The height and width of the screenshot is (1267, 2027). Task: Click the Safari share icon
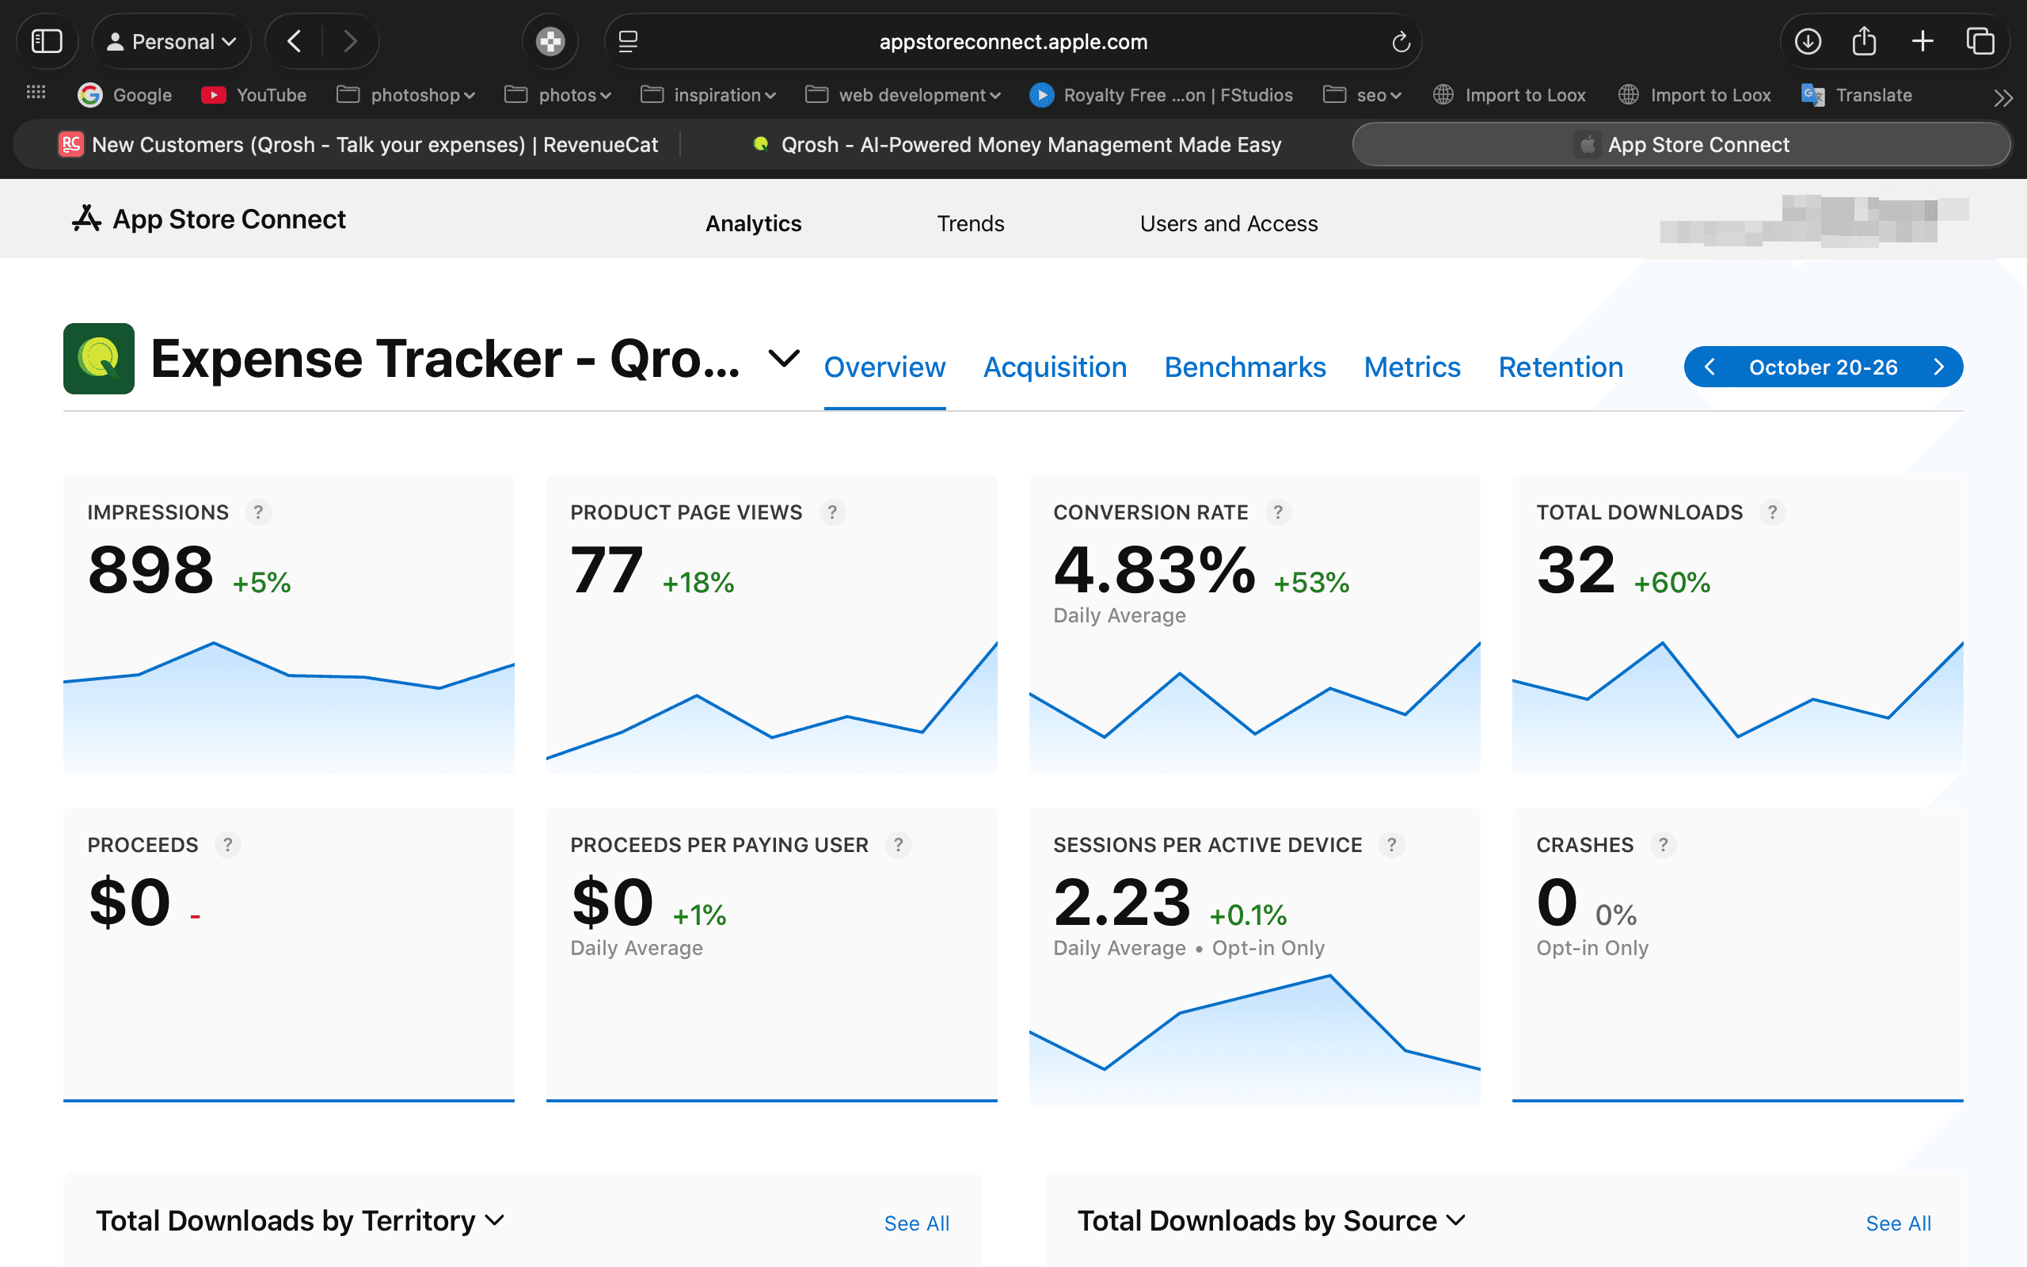[x=1864, y=41]
